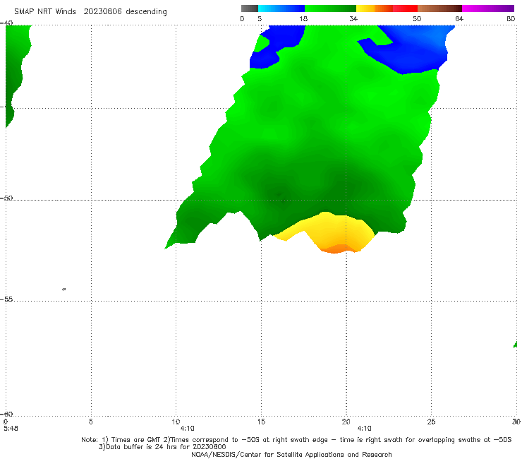Screen dimensions: 522x459
Task: Click the yellow high-wind patch on the map
Action: (x=333, y=230)
